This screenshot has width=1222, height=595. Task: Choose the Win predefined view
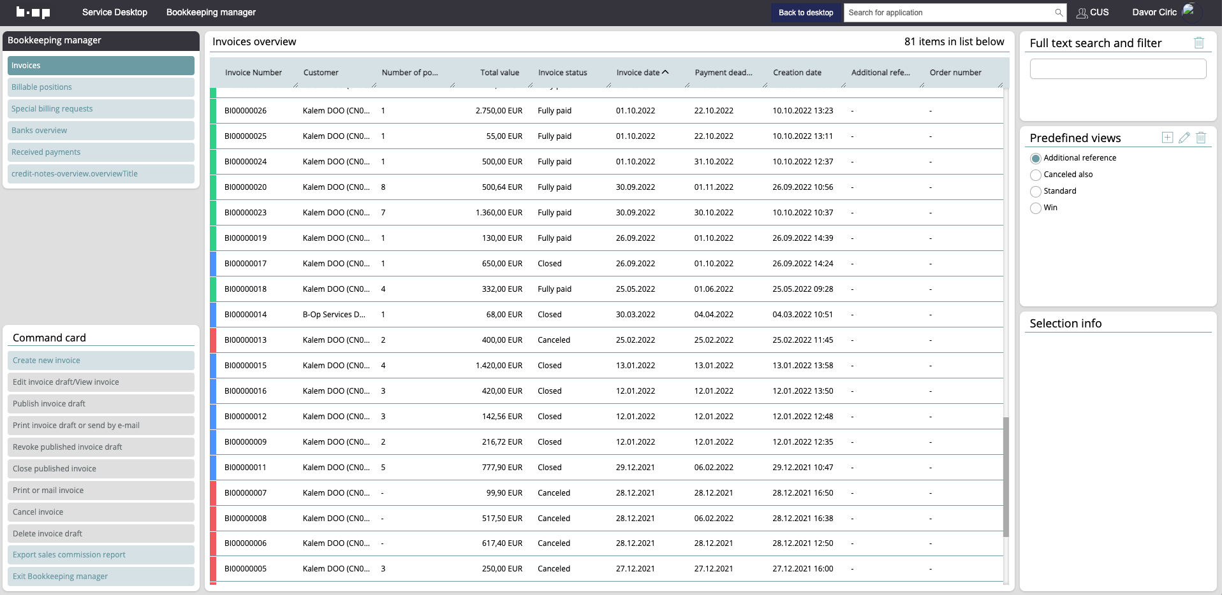1036,208
